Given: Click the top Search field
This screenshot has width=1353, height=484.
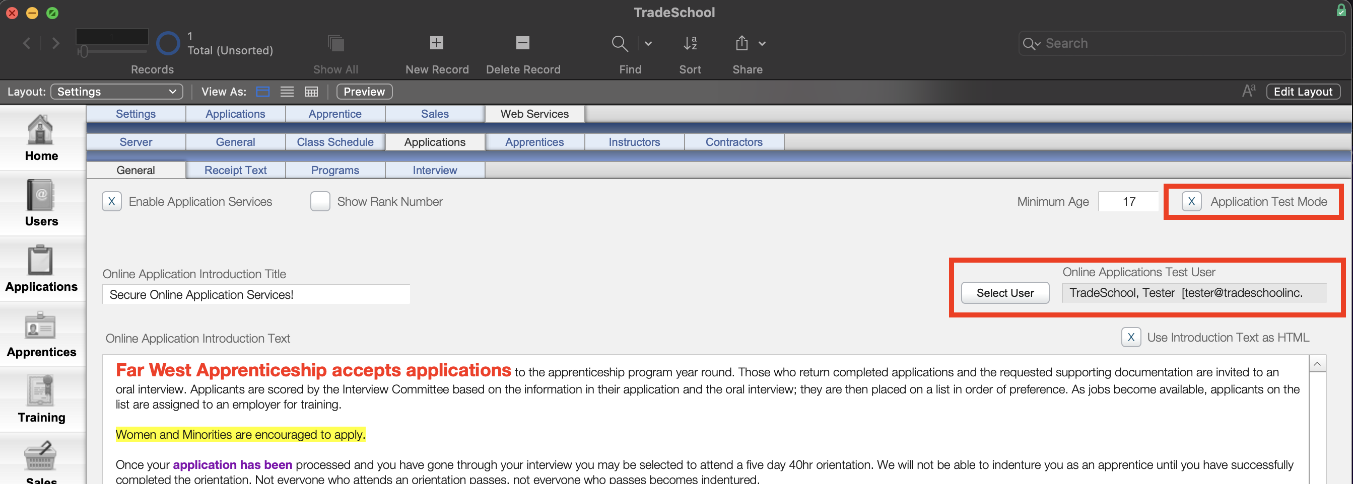Looking at the screenshot, I should point(1181,44).
